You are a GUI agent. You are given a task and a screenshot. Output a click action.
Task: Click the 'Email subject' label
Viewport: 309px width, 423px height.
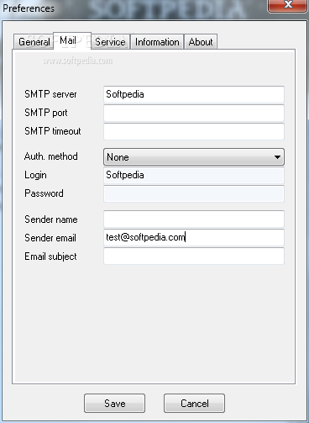coord(50,256)
